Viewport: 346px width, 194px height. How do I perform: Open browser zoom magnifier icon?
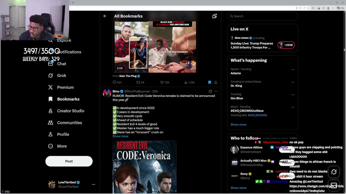tap(300, 8)
